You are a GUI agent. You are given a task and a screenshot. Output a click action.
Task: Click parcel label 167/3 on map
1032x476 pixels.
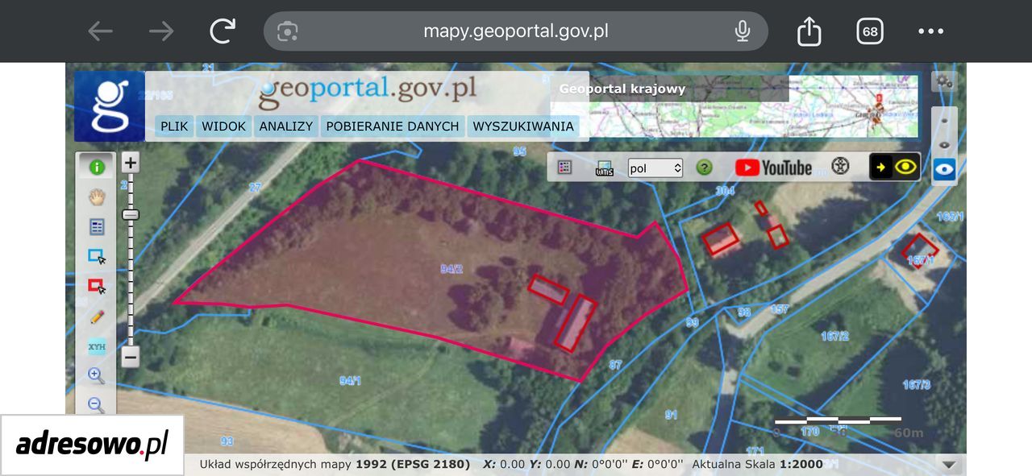(917, 385)
